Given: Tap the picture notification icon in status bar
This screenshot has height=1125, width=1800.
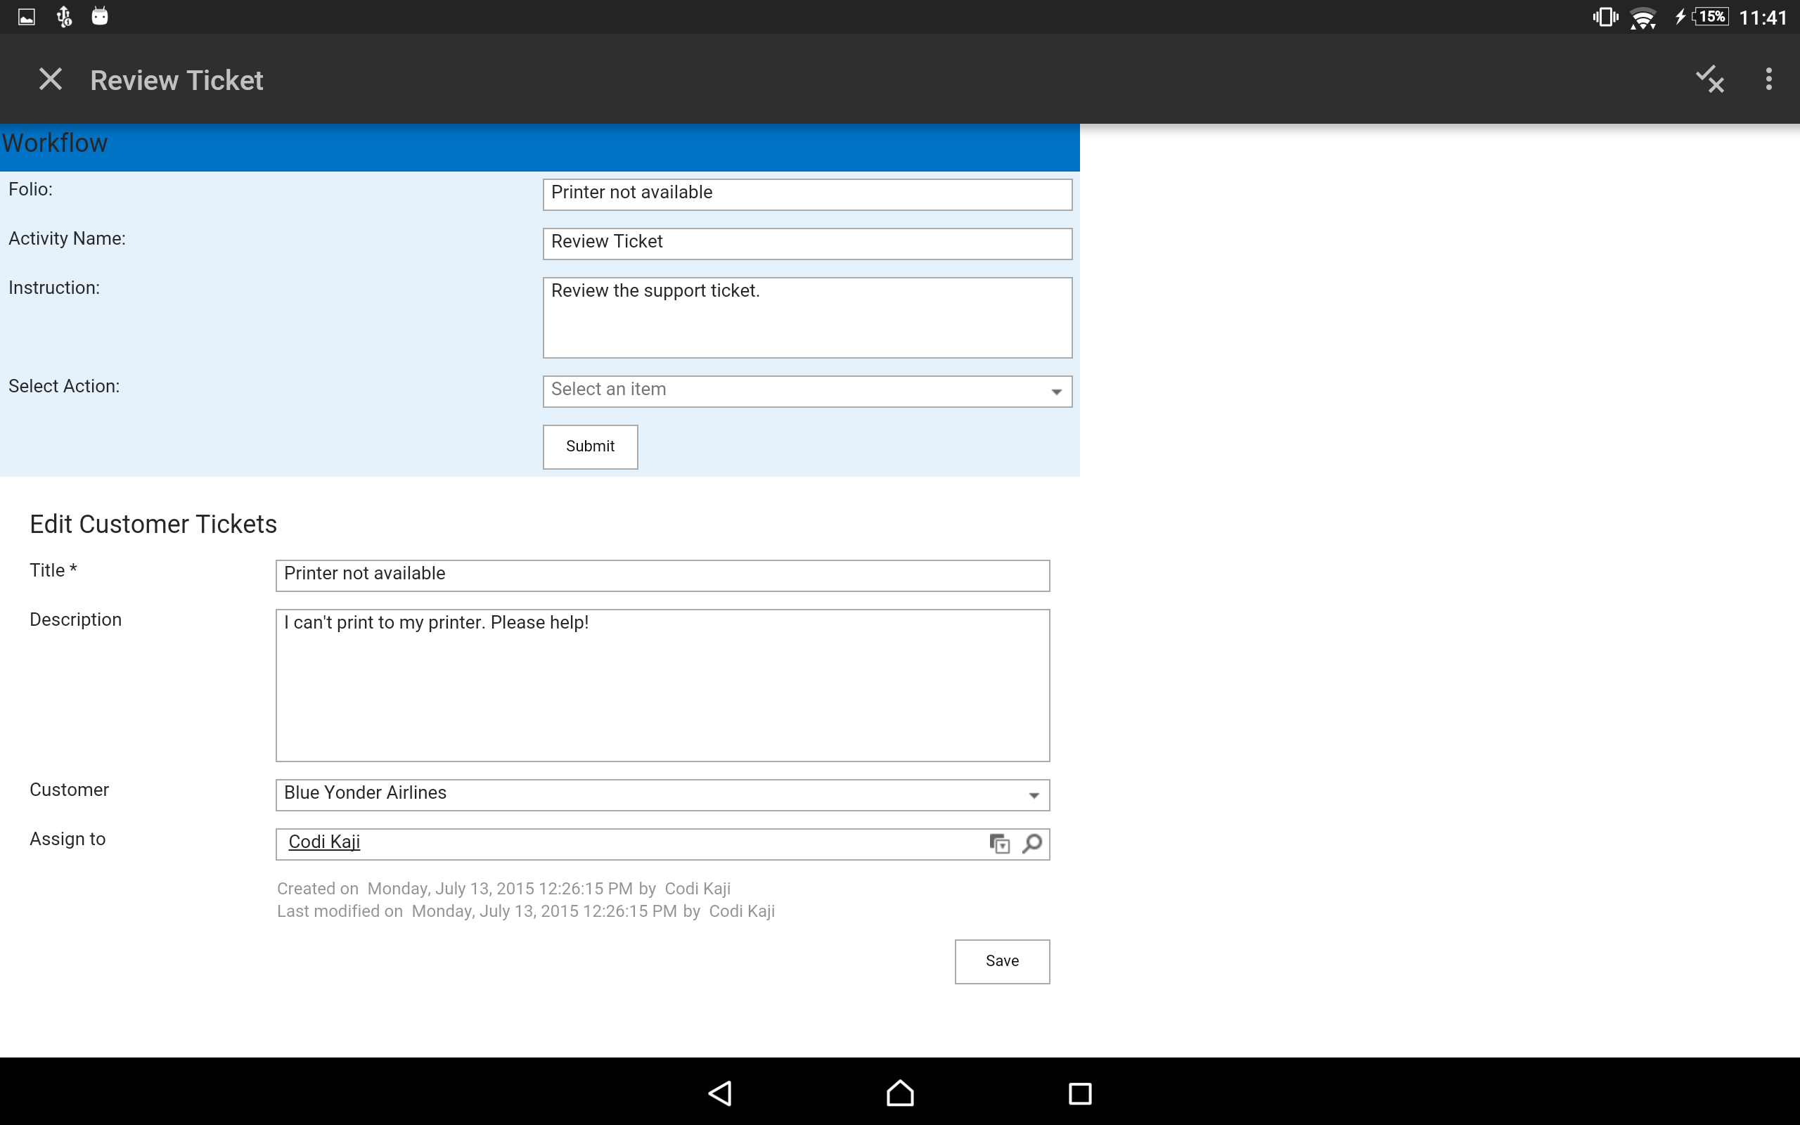Looking at the screenshot, I should click(x=27, y=16).
